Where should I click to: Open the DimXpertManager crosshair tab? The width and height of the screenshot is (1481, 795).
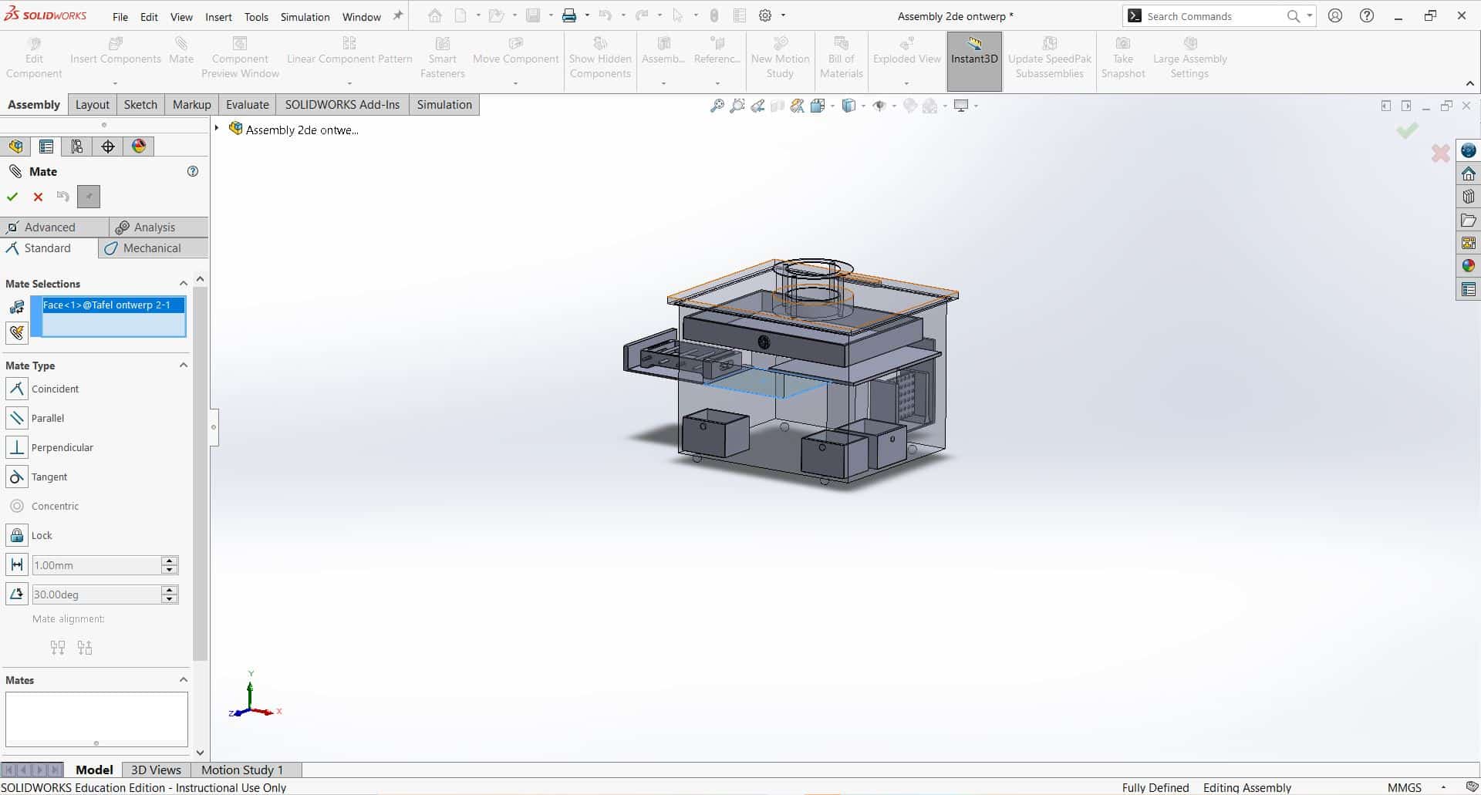click(108, 147)
